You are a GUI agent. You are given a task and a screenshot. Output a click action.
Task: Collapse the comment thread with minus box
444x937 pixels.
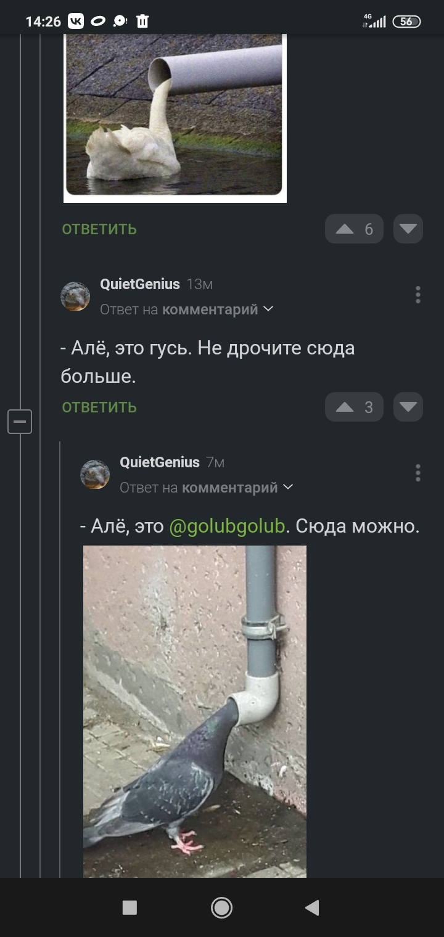[x=20, y=422]
